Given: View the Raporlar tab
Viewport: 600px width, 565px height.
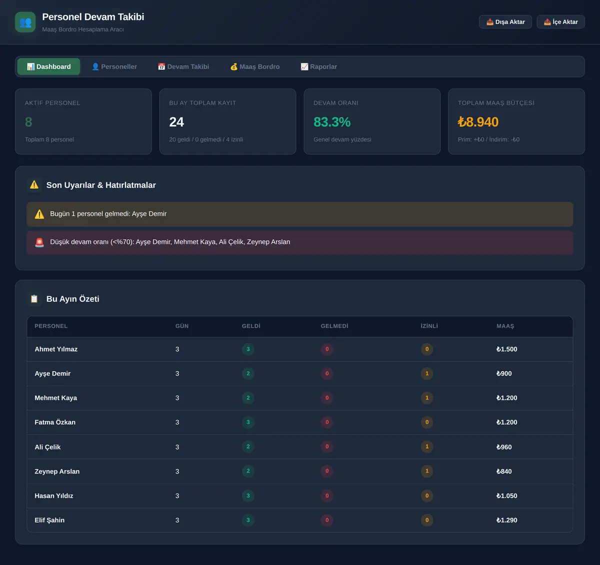Looking at the screenshot, I should (319, 66).
